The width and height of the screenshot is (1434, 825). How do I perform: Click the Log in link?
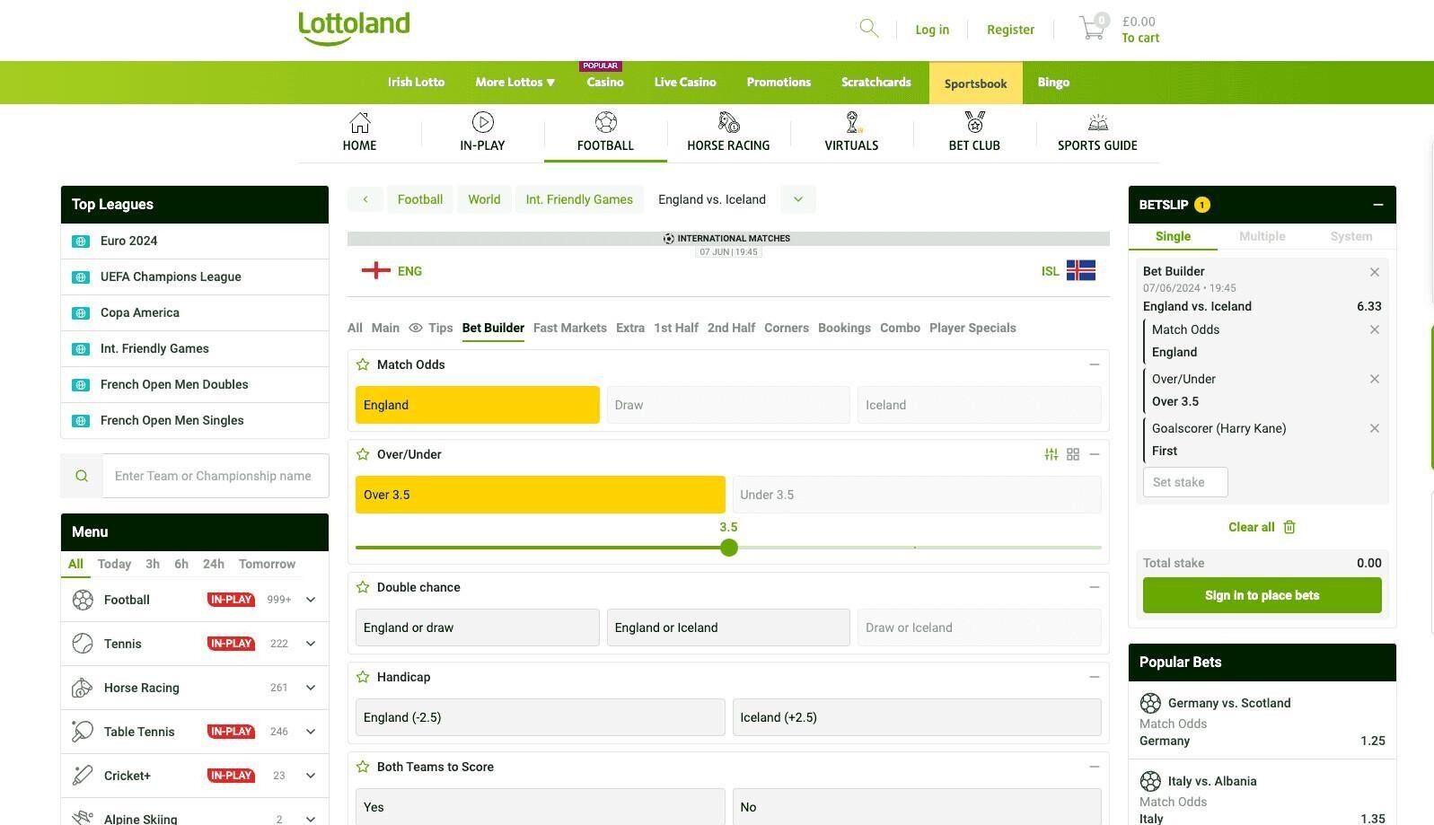932,30
